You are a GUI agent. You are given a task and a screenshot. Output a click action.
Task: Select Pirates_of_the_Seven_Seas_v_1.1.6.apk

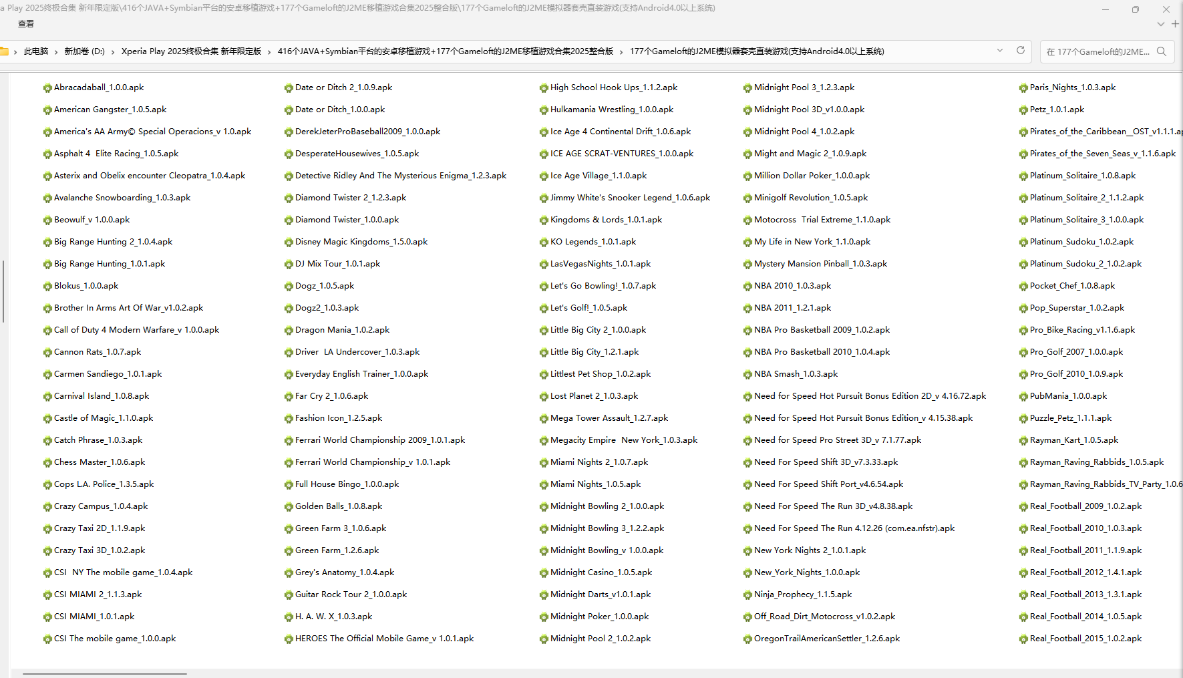pos(1103,154)
